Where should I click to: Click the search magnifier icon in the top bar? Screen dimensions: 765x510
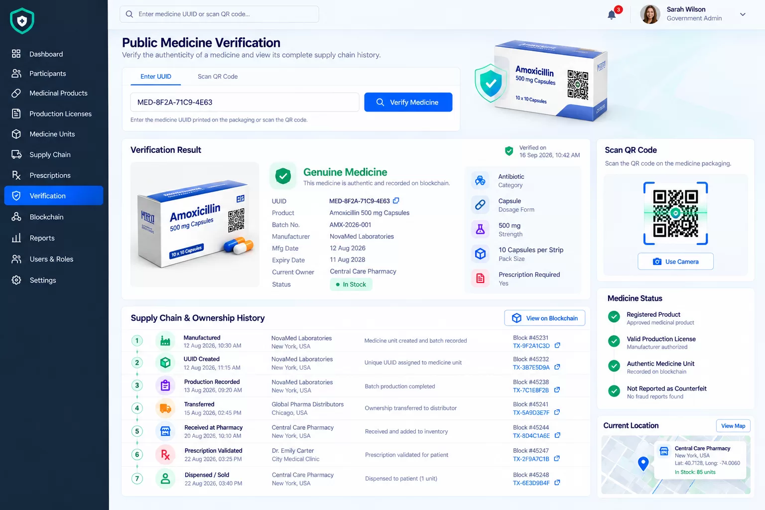129,14
